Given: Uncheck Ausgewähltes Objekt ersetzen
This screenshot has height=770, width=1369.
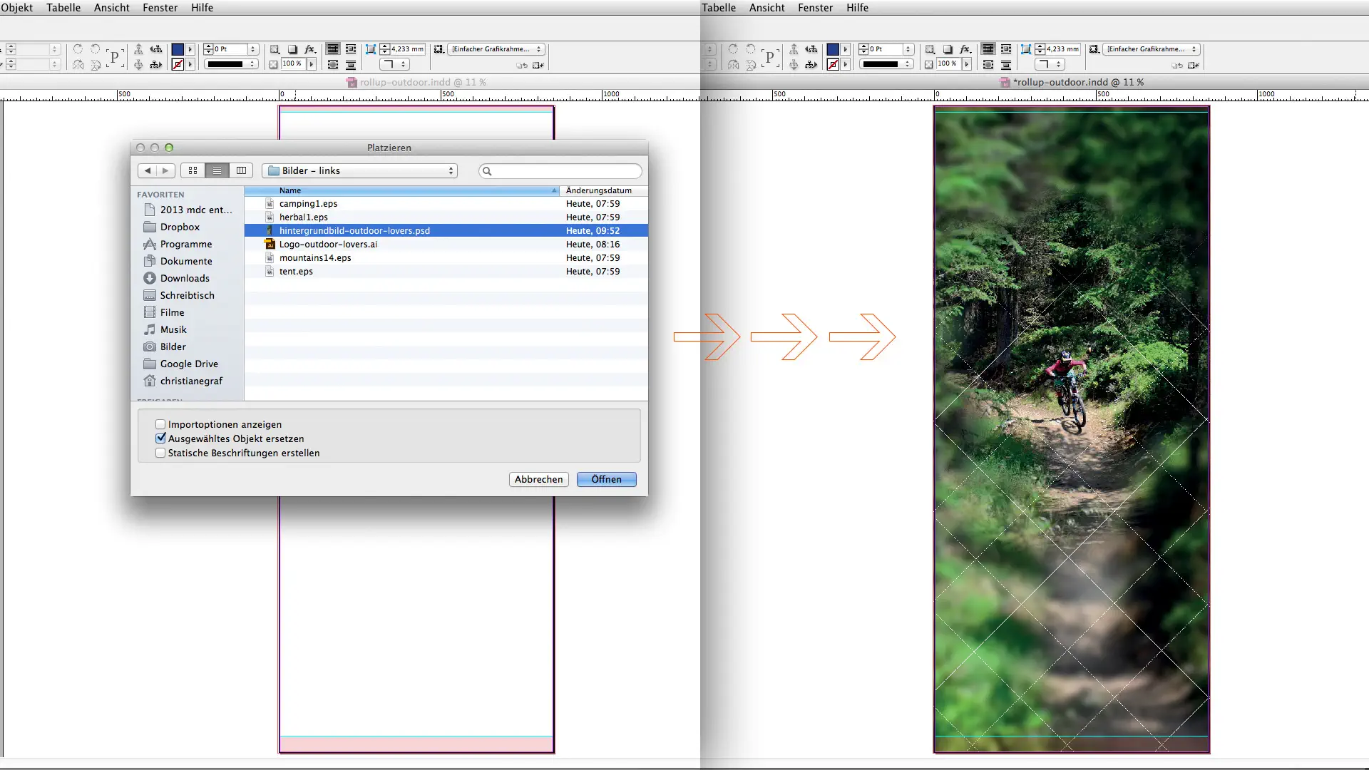Looking at the screenshot, I should (x=160, y=438).
